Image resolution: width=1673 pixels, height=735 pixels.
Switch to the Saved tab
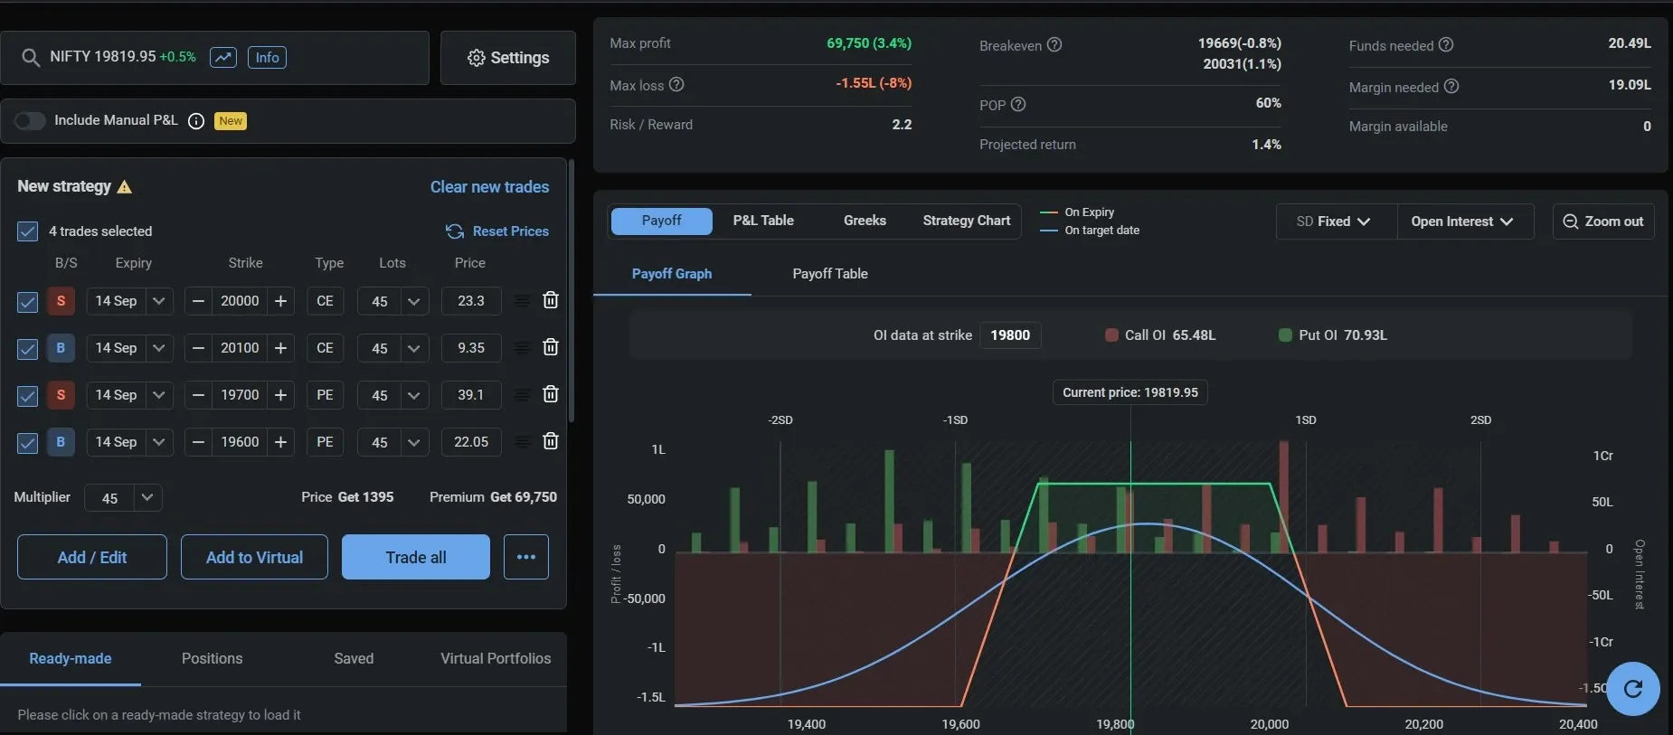pos(354,658)
